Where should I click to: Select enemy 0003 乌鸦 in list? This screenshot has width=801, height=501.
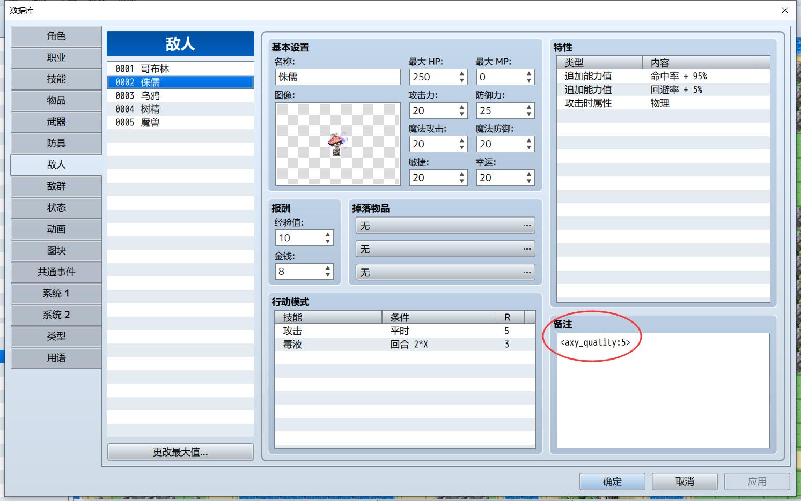pyautogui.click(x=180, y=95)
